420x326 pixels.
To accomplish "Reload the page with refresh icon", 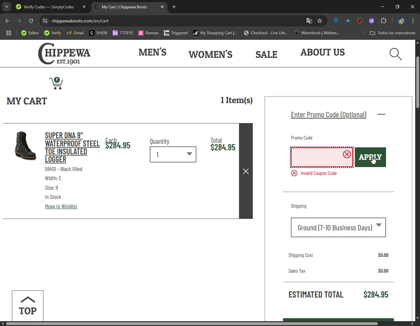I will click(x=31, y=21).
